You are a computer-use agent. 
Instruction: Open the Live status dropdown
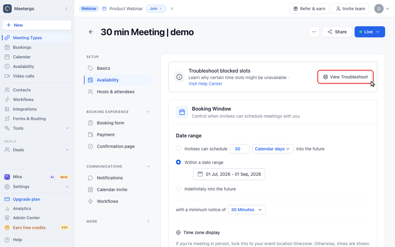coord(370,32)
